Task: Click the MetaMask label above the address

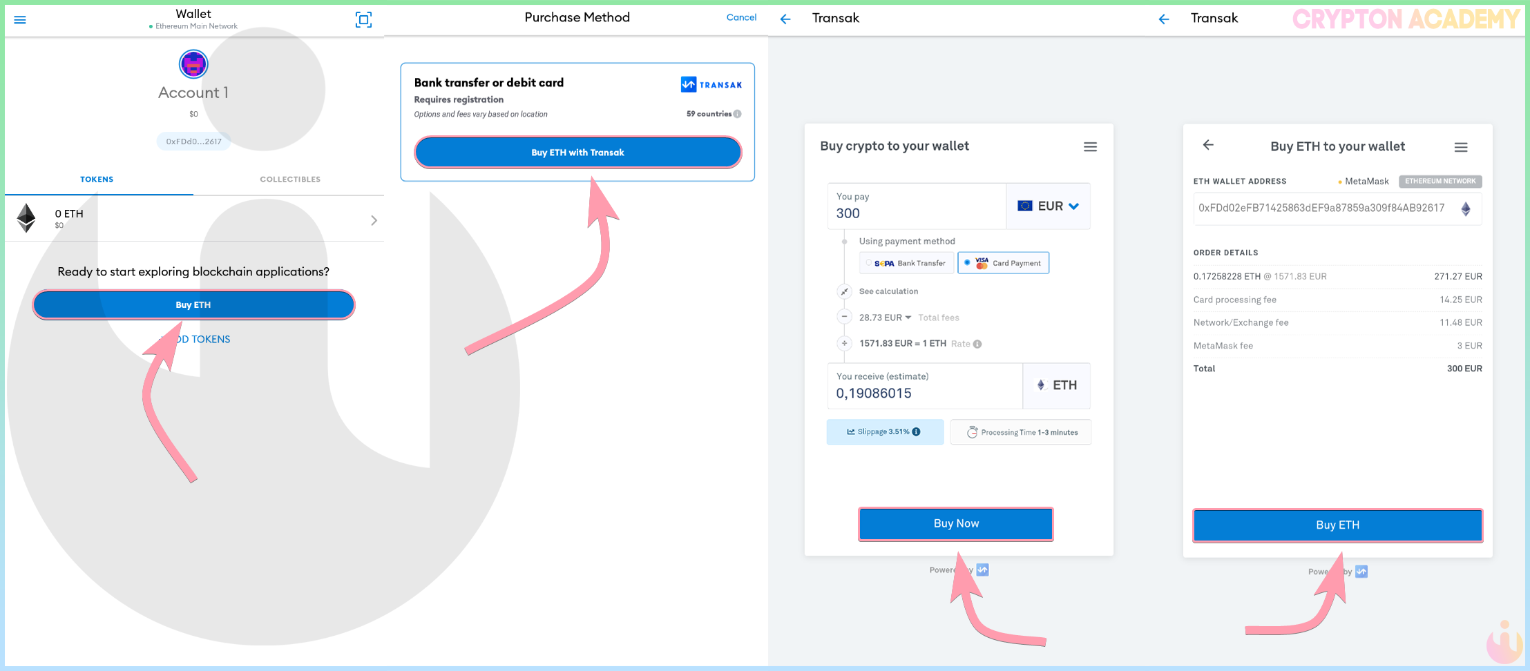Action: 1367,182
